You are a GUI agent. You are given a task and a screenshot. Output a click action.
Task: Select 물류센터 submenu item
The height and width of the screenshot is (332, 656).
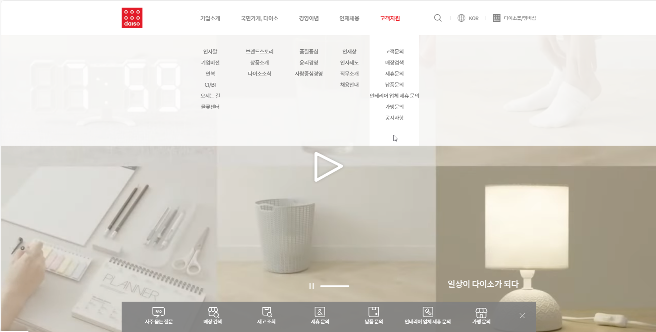(210, 107)
